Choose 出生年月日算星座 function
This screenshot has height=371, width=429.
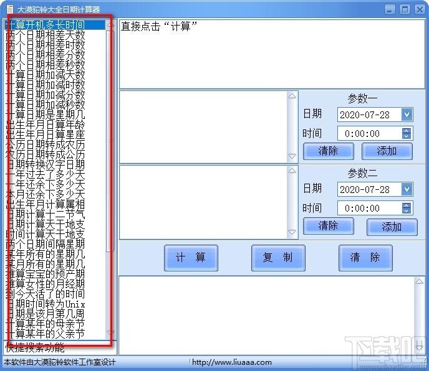pyautogui.click(x=55, y=134)
